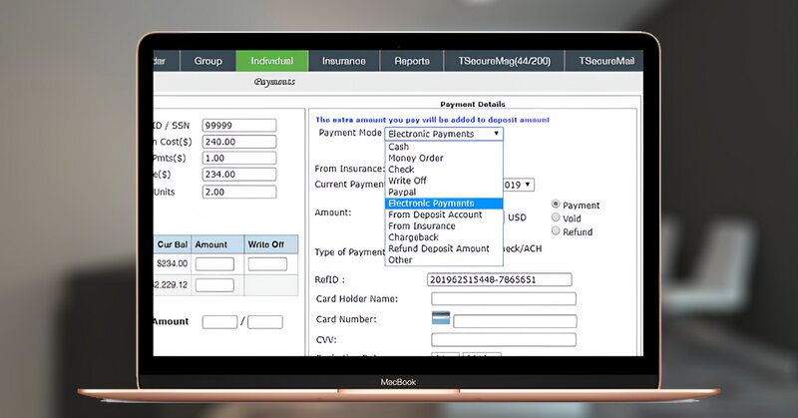Click the USD currency label
Screen dimensions: 798x418
(x=517, y=217)
